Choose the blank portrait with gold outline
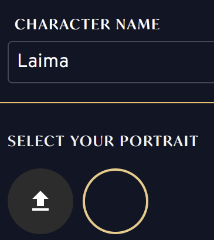The image size is (214, 240). point(116,201)
